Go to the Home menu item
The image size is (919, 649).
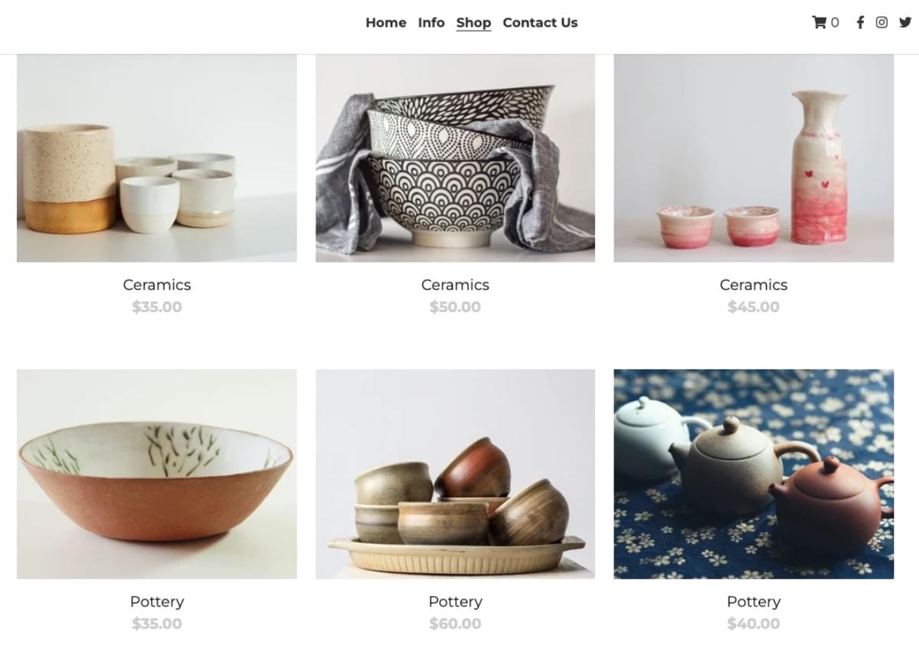point(386,22)
